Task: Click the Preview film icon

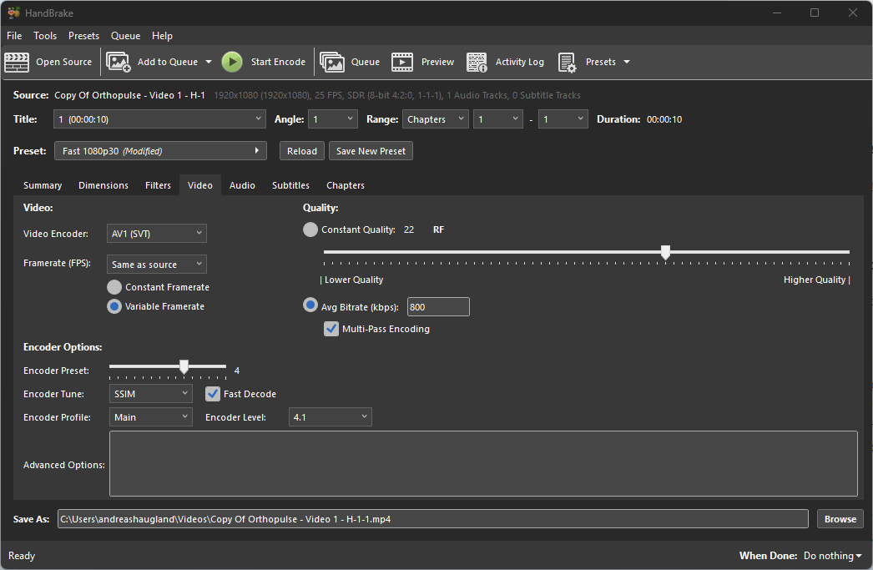Action: pos(402,62)
